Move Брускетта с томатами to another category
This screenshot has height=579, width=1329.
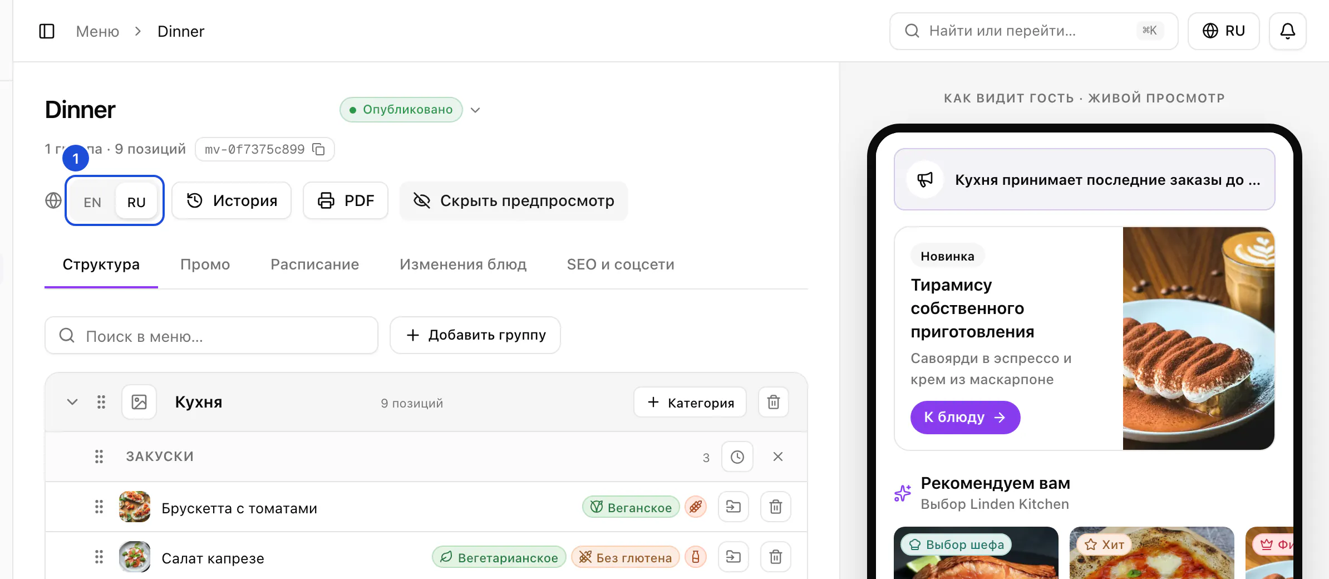pos(734,507)
